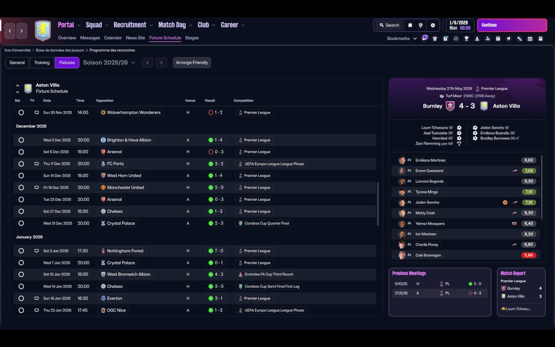Go to the next season arrow button

(161, 62)
